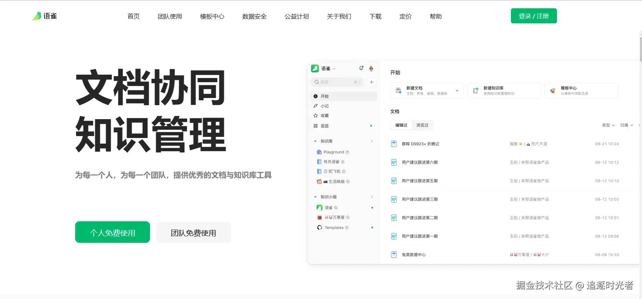Go to 模板中心 in top navigation
The image size is (642, 299).
click(212, 16)
